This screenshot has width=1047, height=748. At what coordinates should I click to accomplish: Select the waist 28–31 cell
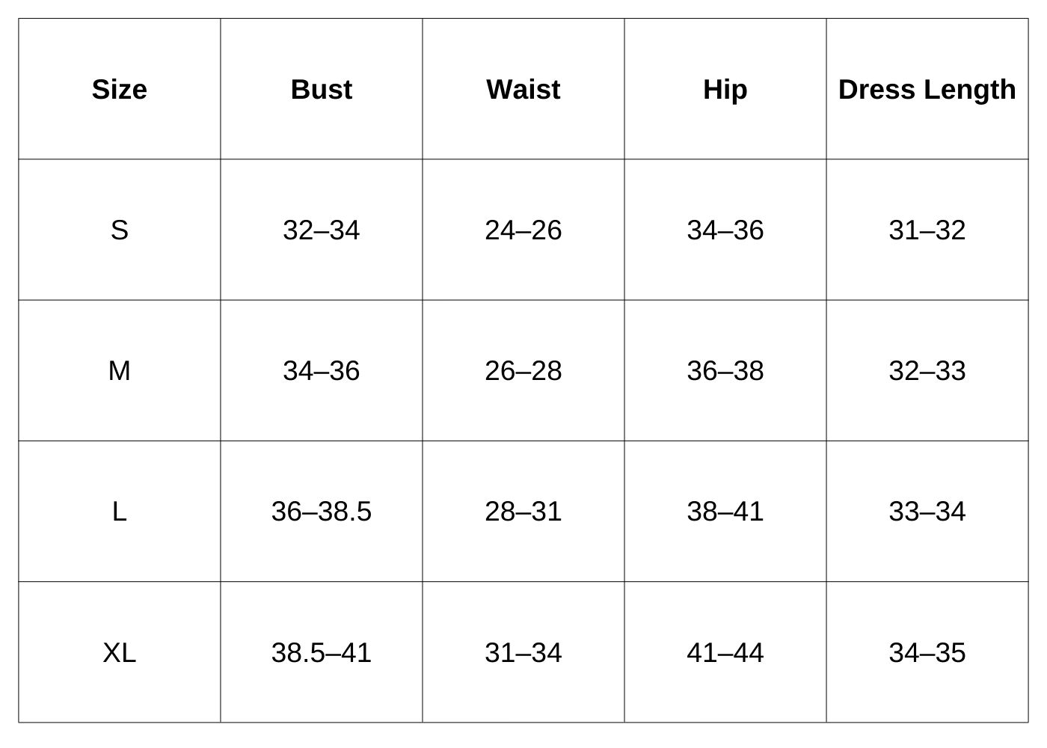(x=523, y=512)
